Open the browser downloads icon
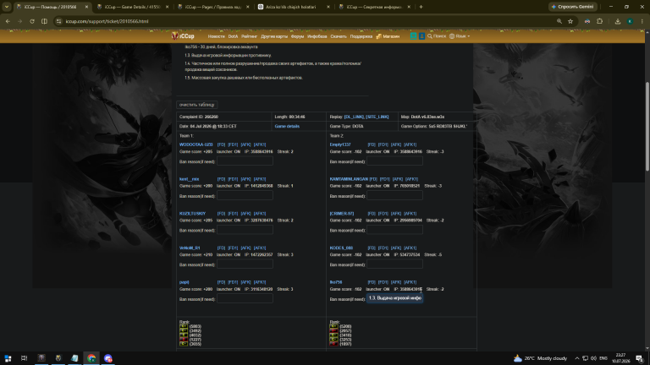The width and height of the screenshot is (650, 365). tap(618, 21)
